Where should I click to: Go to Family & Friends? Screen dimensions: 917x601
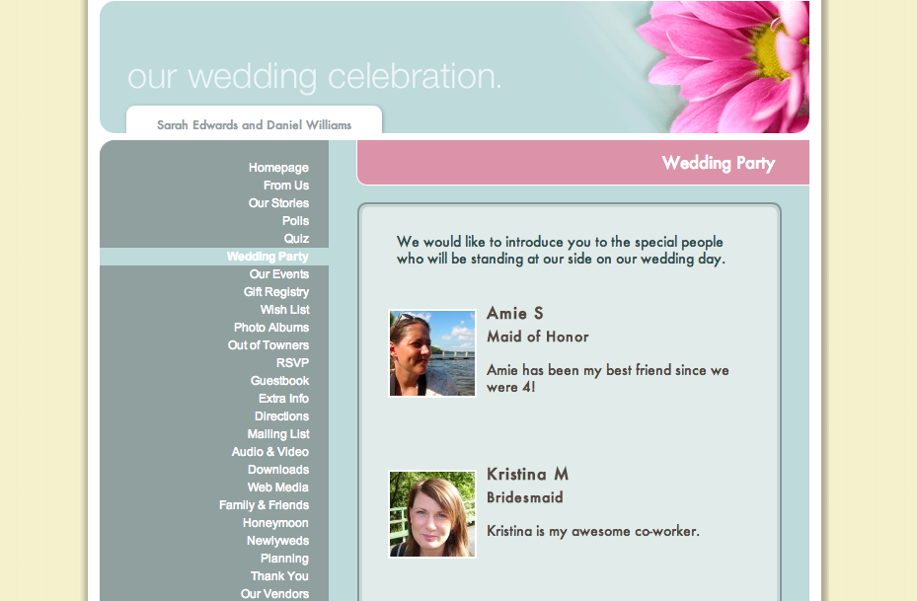[x=264, y=505]
